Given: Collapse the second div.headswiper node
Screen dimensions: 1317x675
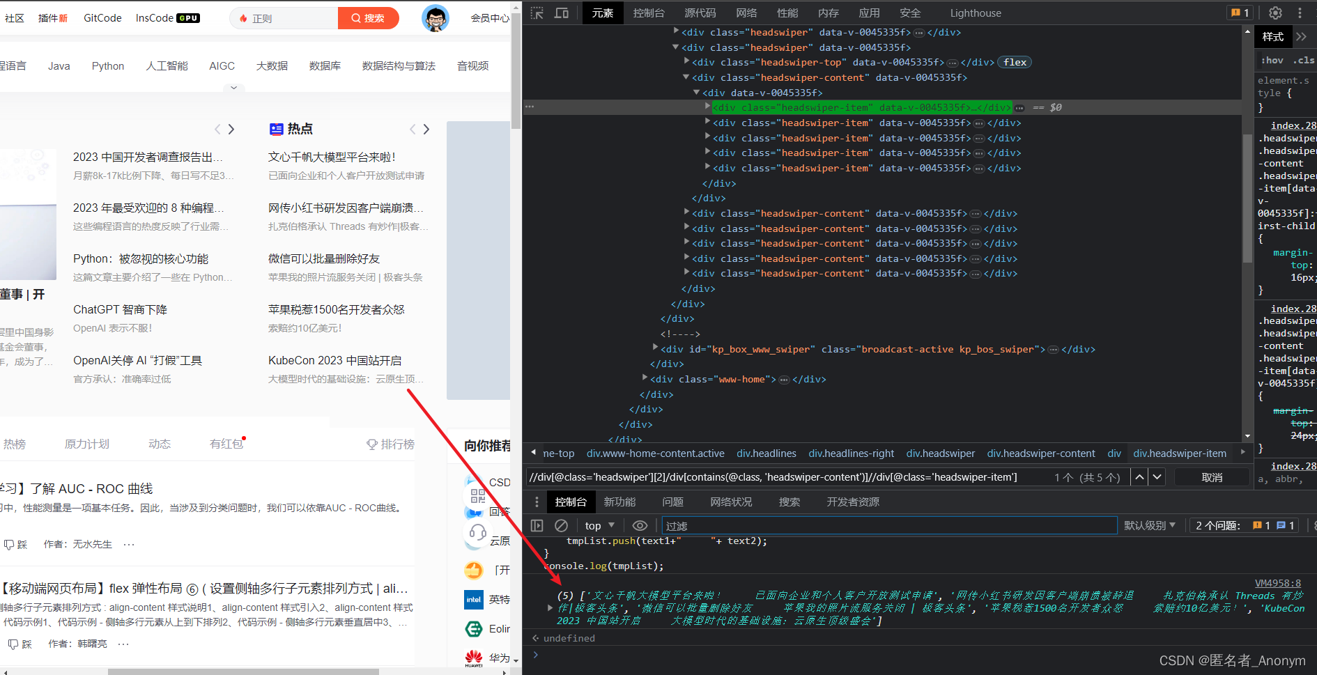Looking at the screenshot, I should (x=676, y=47).
